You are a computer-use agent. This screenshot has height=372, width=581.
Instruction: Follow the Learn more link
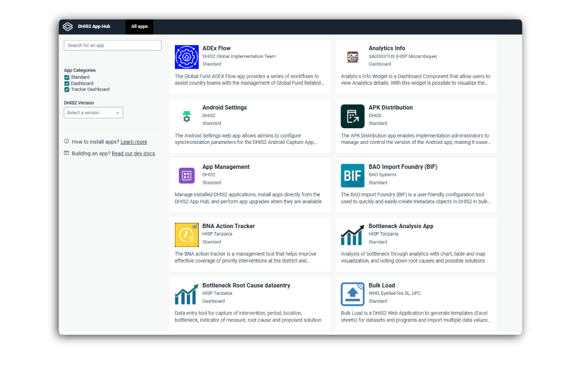(134, 142)
